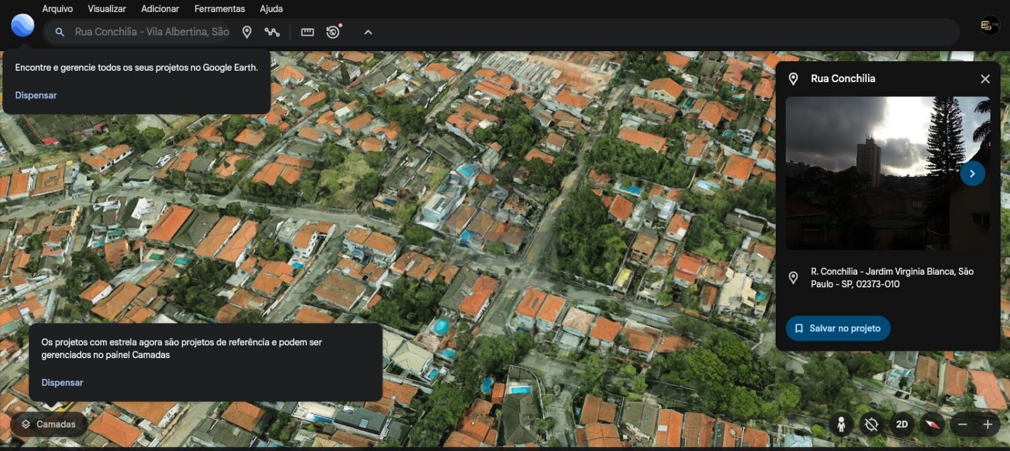Open the historical imagery clock icon
Image resolution: width=1010 pixels, height=451 pixels.
point(333,32)
